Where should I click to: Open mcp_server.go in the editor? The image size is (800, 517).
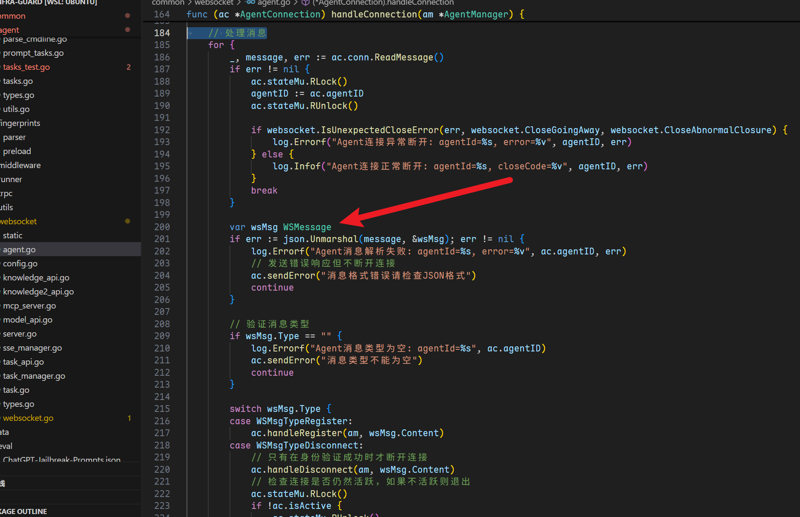(29, 306)
